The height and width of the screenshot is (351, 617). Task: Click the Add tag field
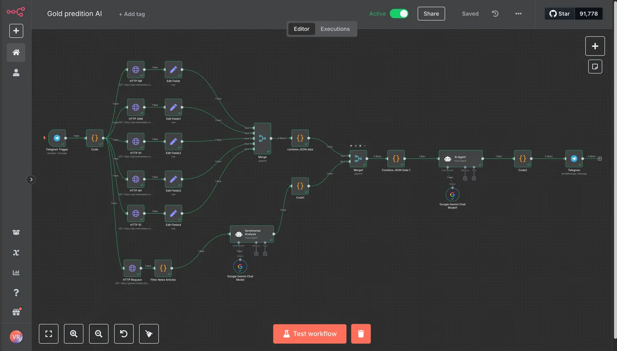(x=132, y=14)
